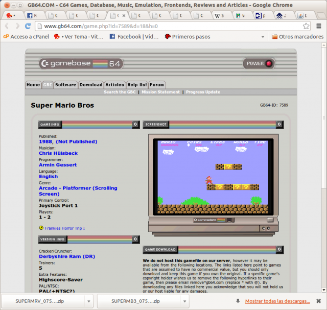
Task: Click page scrollbar down arrow
Action: click(323, 290)
